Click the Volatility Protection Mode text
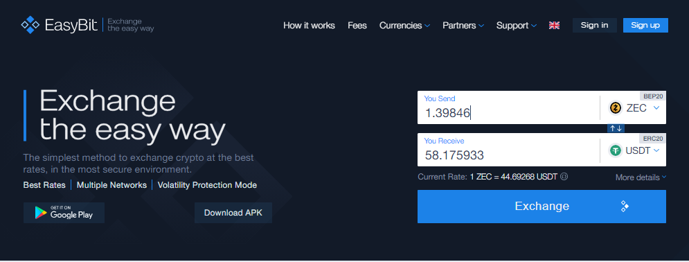 coord(208,185)
